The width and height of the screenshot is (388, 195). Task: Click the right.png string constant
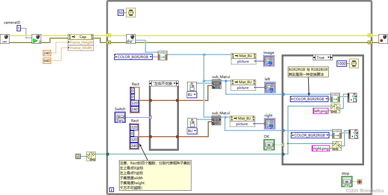pos(321,149)
